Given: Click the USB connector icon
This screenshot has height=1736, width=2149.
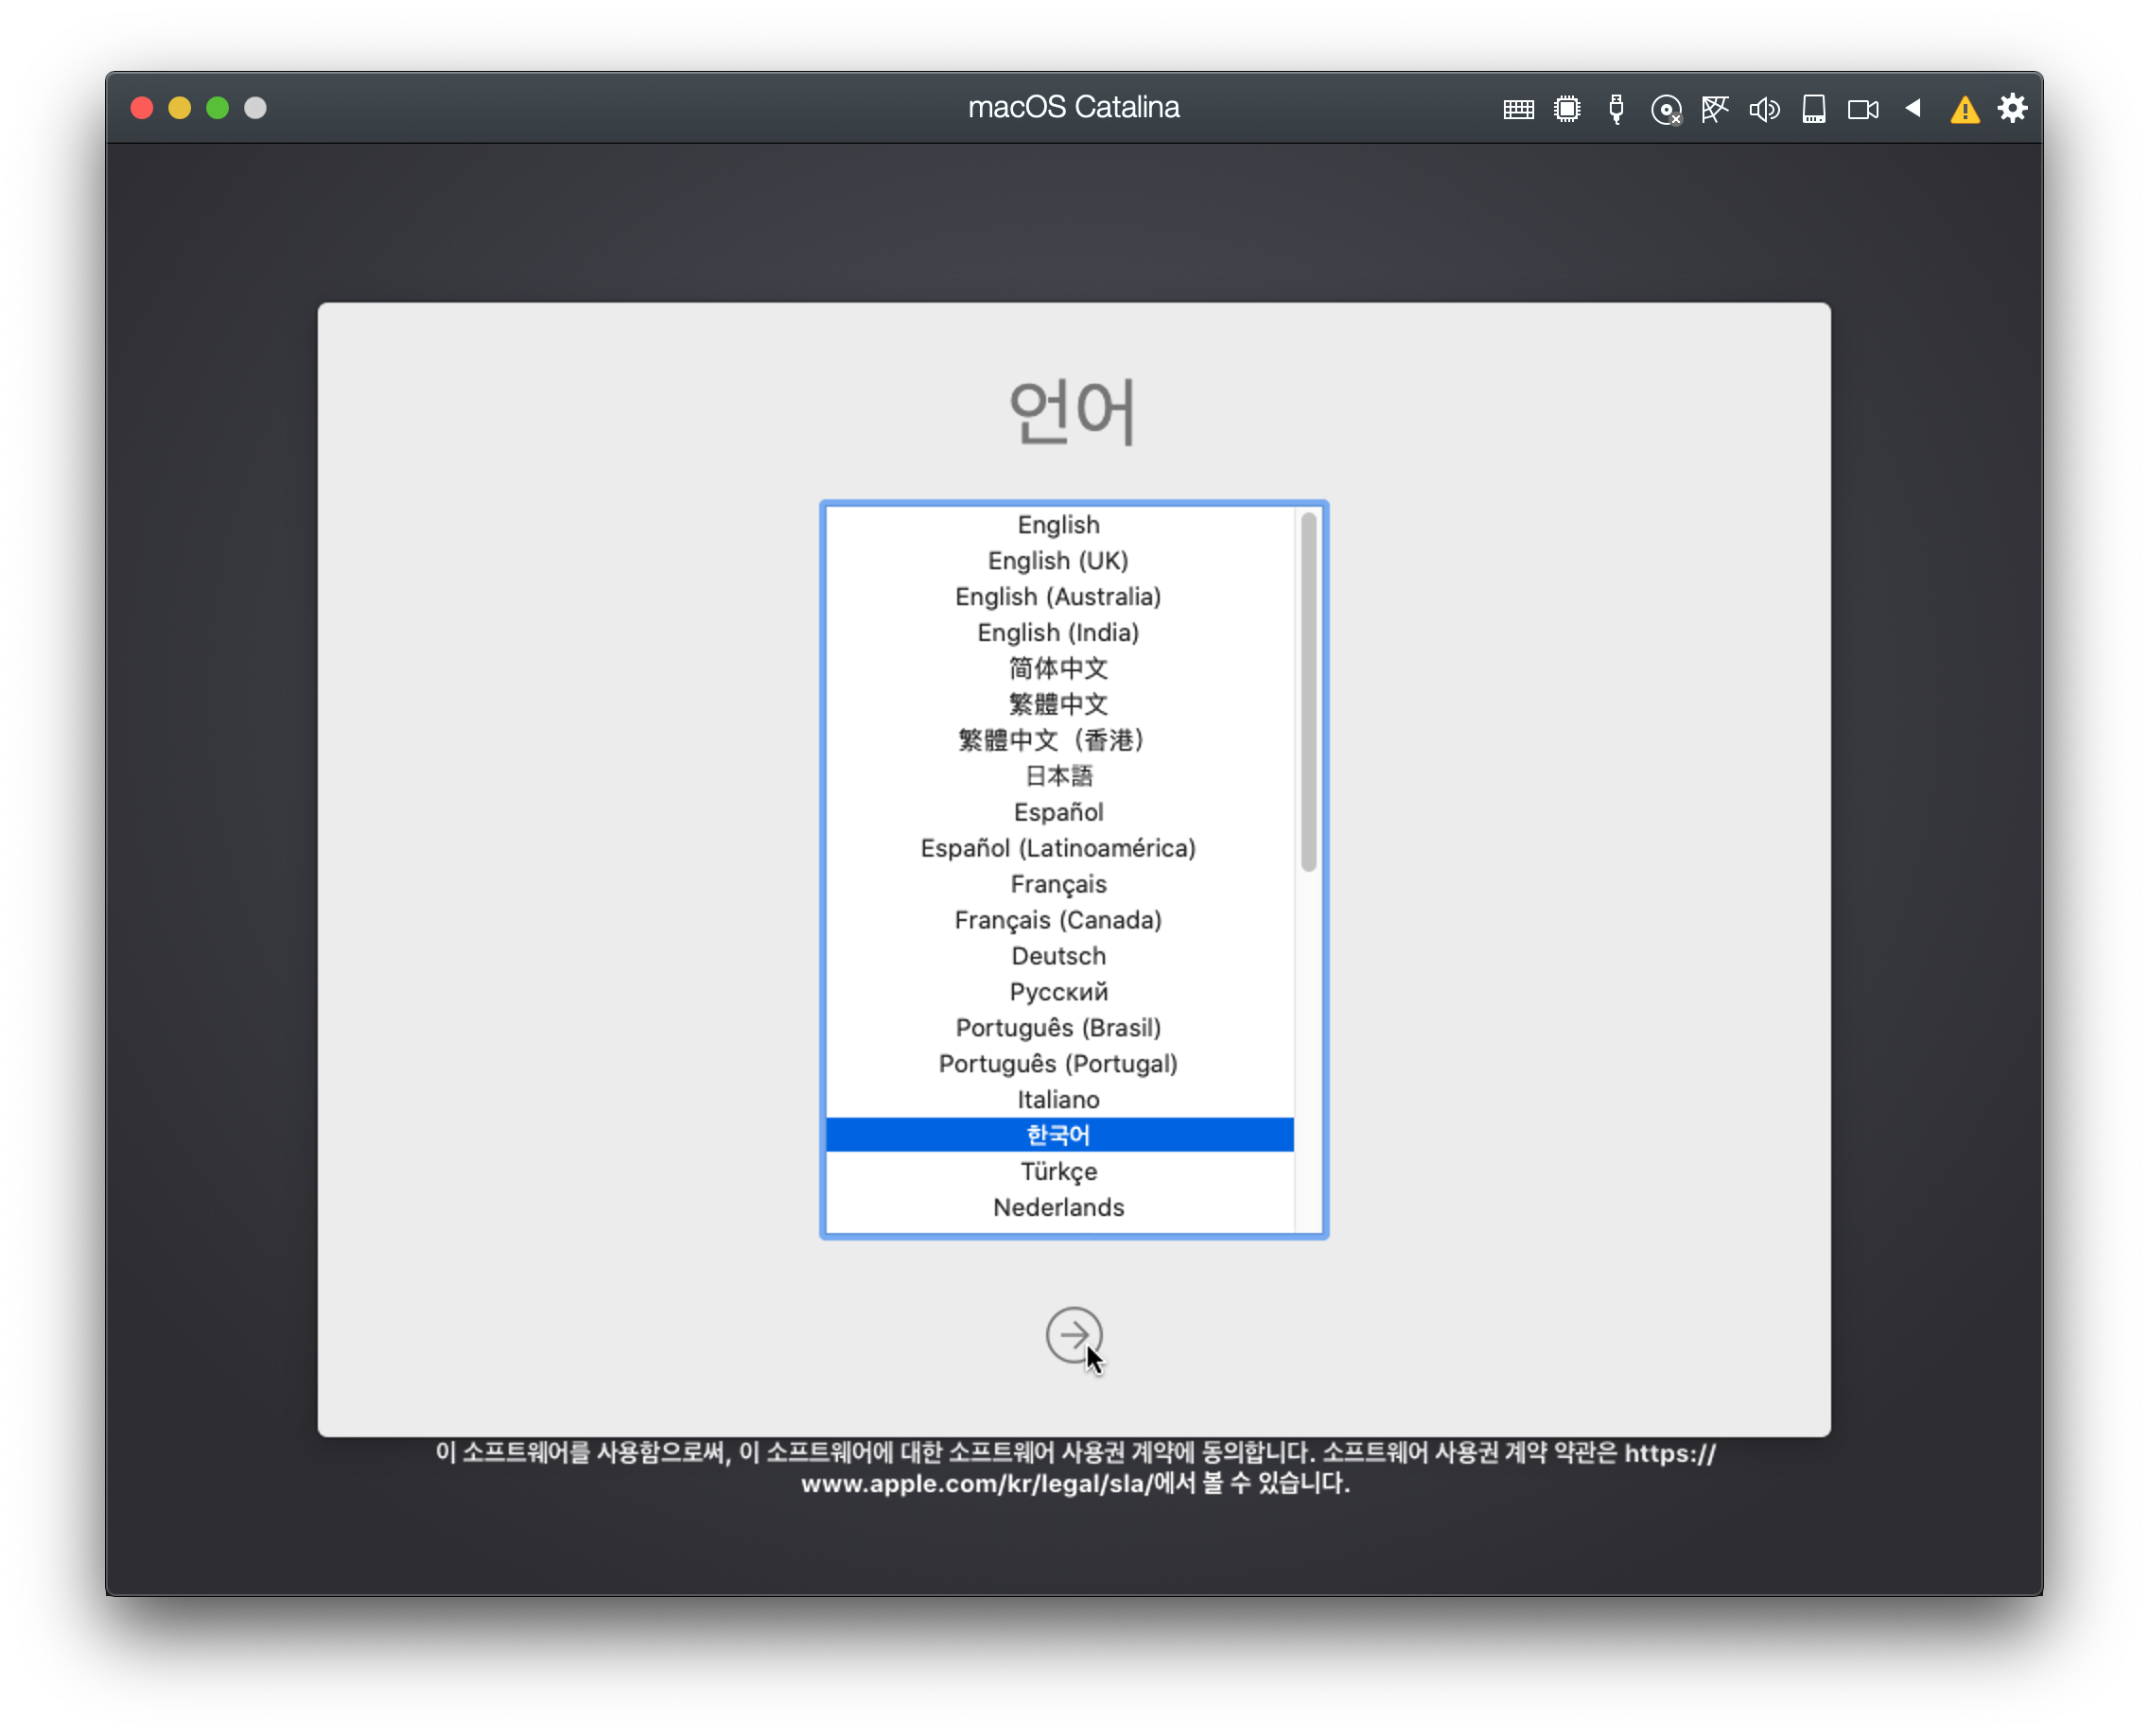Looking at the screenshot, I should (x=1616, y=109).
